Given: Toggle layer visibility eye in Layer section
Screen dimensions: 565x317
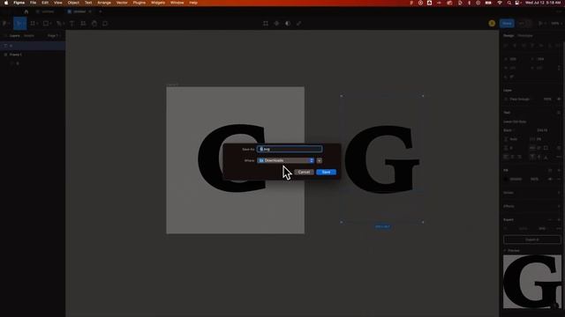Looking at the screenshot, I should [559, 100].
